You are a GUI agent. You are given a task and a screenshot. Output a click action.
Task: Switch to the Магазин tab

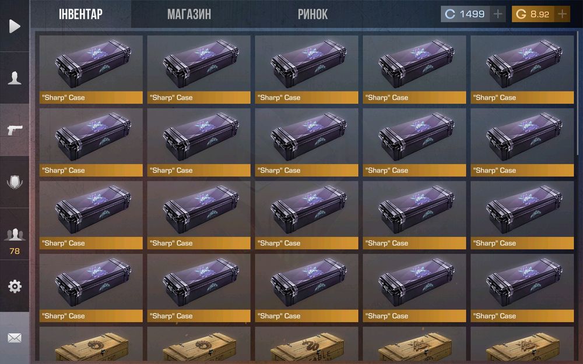[189, 14]
